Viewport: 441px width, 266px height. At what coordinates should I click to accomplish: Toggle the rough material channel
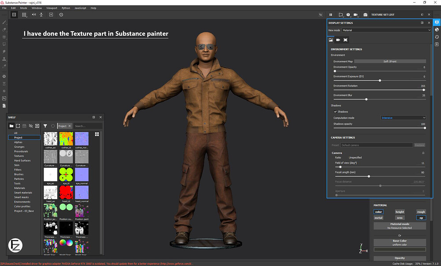(421, 212)
